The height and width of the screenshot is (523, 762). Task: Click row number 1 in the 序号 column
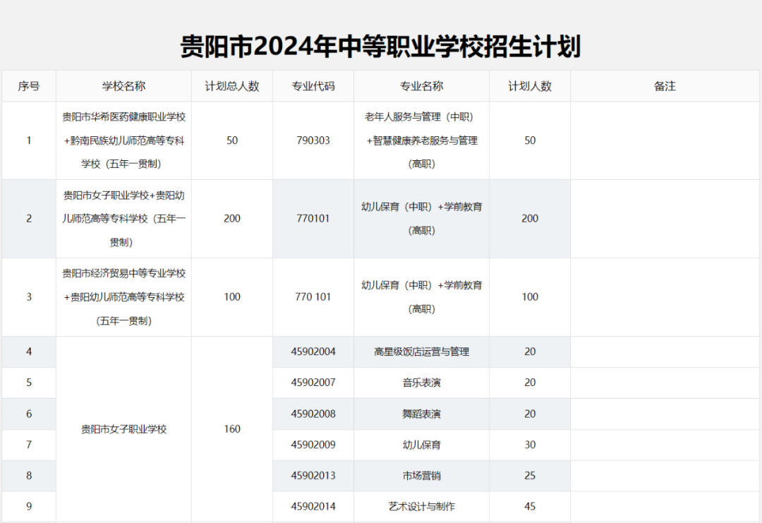pyautogui.click(x=28, y=140)
